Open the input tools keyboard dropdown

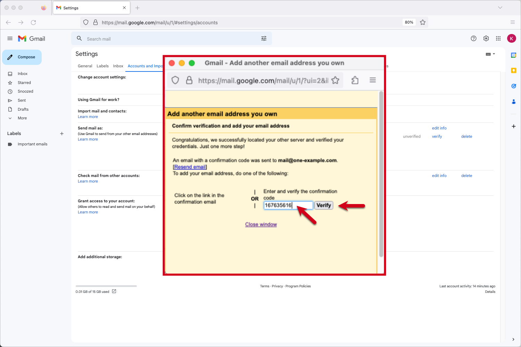pyautogui.click(x=490, y=54)
